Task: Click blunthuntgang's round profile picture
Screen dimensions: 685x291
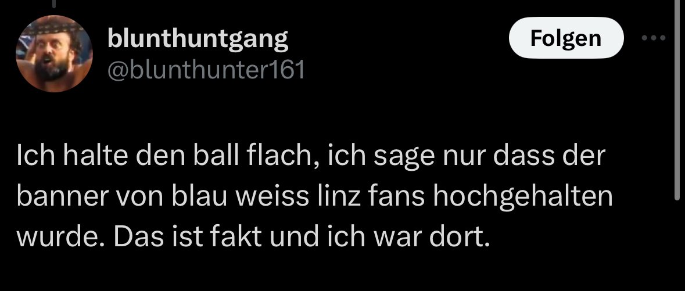Action: pos(54,53)
